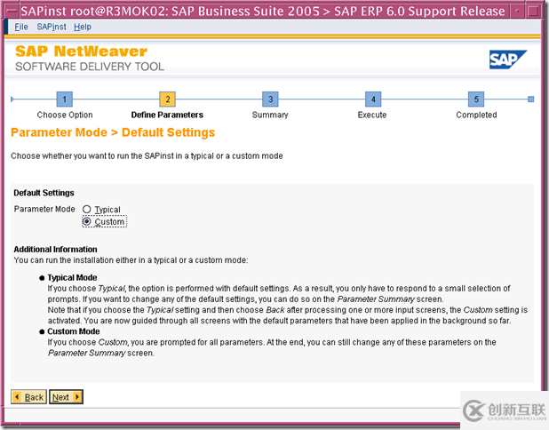Click the 'Summary' step label
Viewport: 549px width, 430px height.
pos(270,115)
